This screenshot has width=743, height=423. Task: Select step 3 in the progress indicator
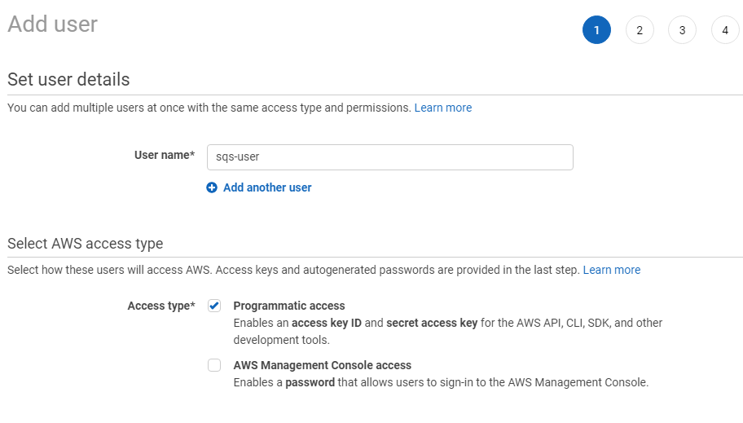pyautogui.click(x=682, y=30)
